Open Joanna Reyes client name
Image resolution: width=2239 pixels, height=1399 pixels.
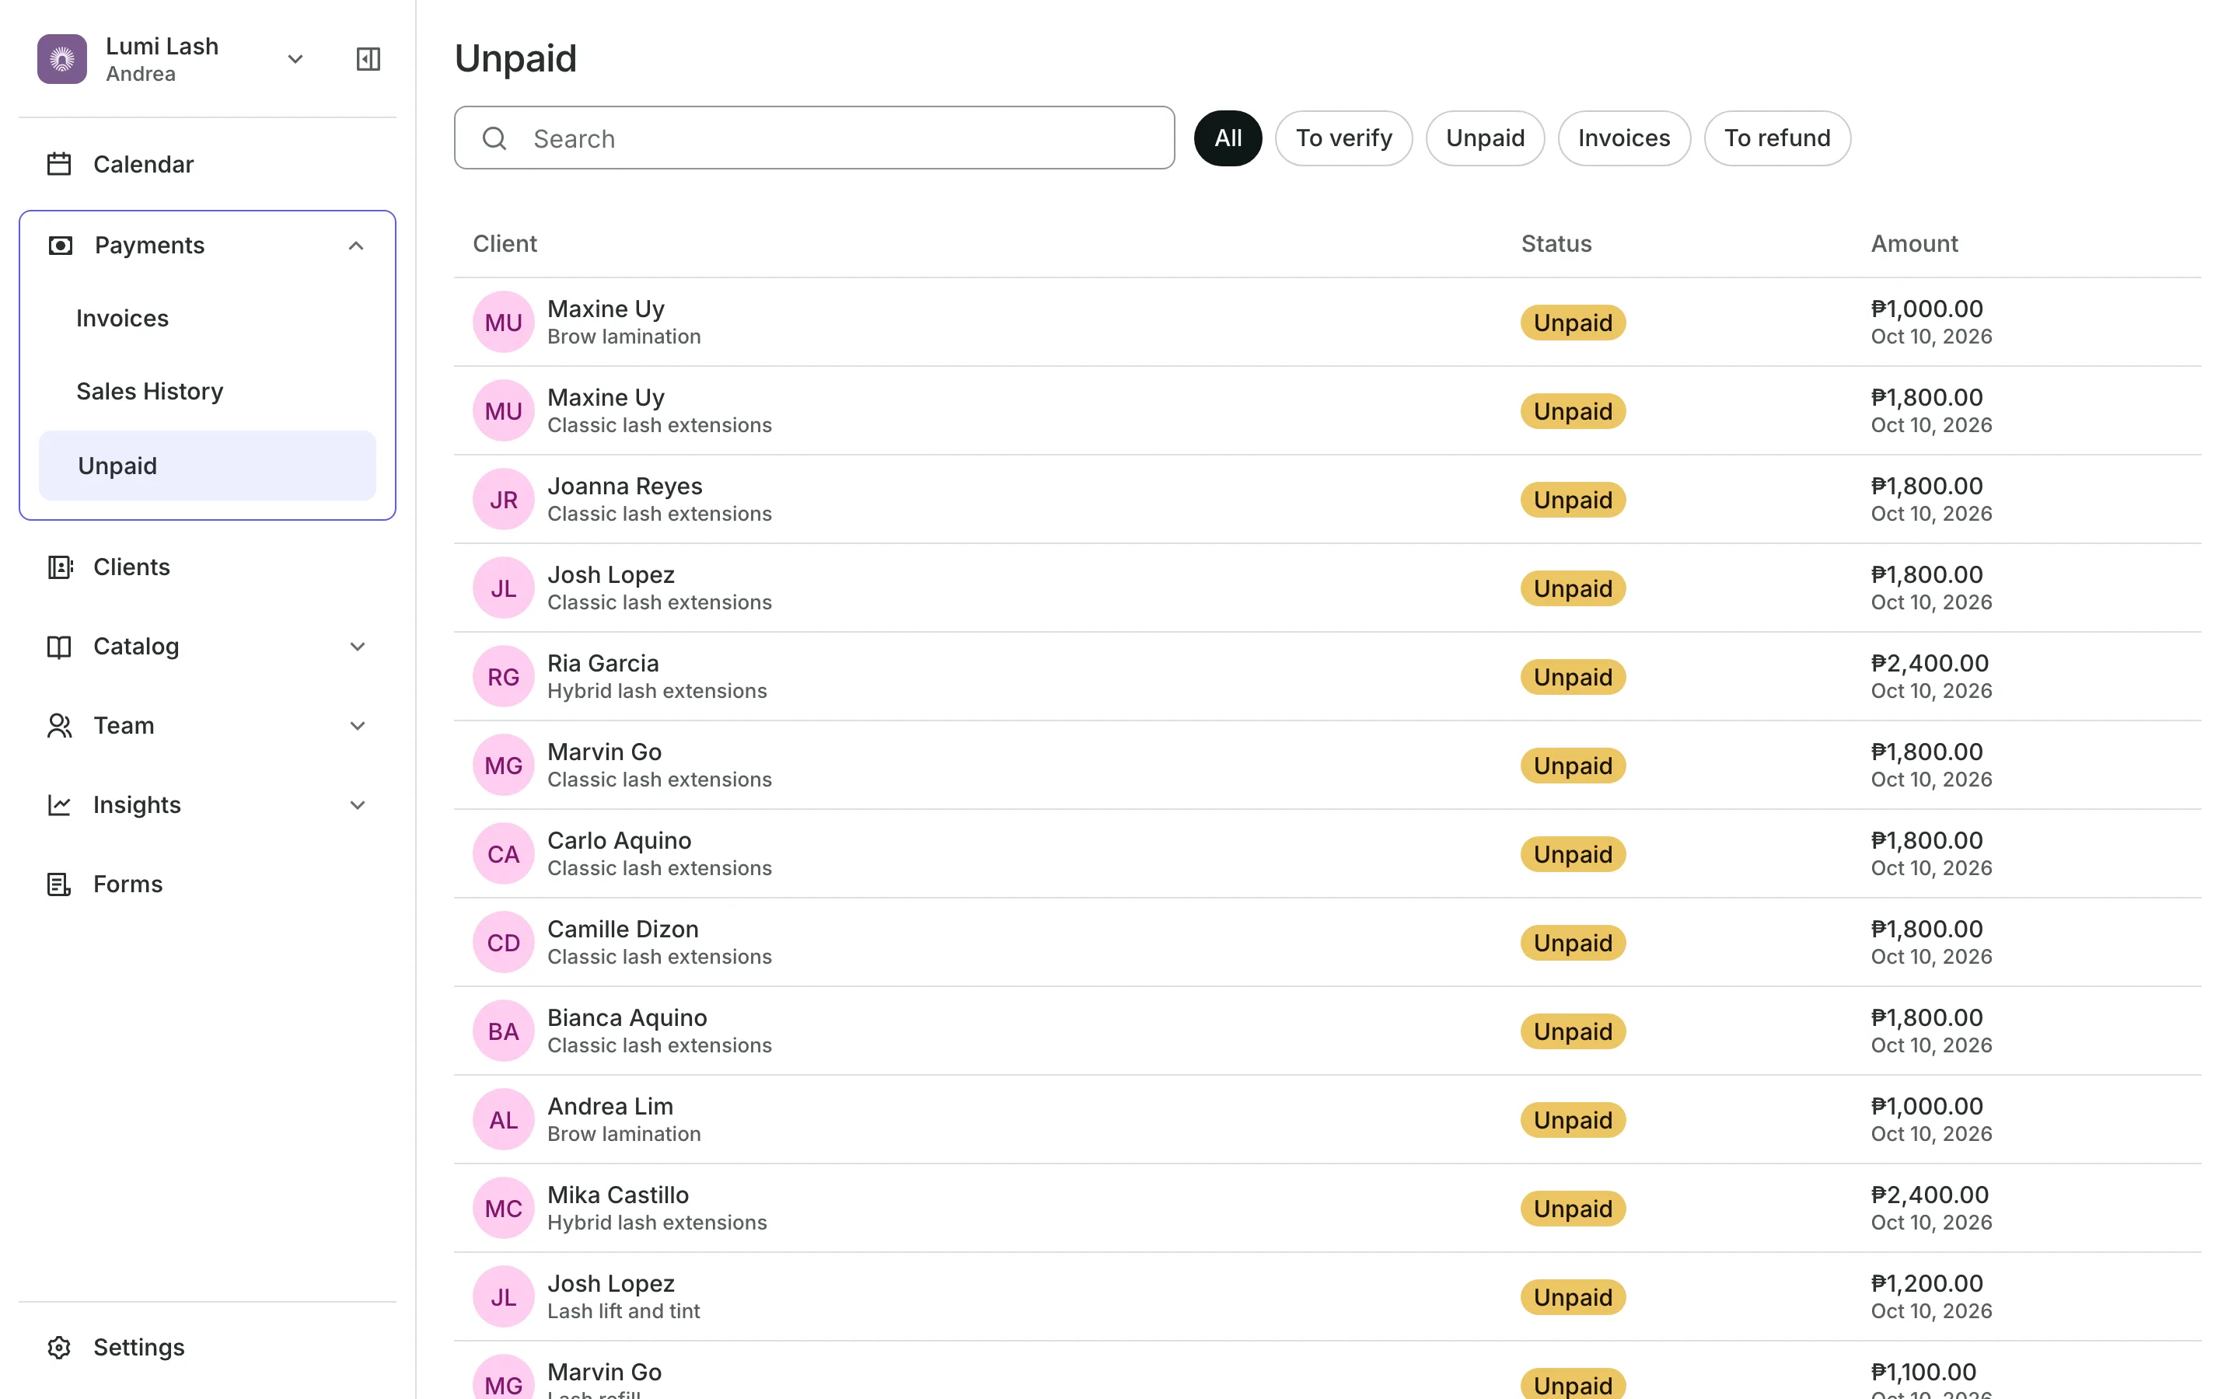[x=624, y=486]
